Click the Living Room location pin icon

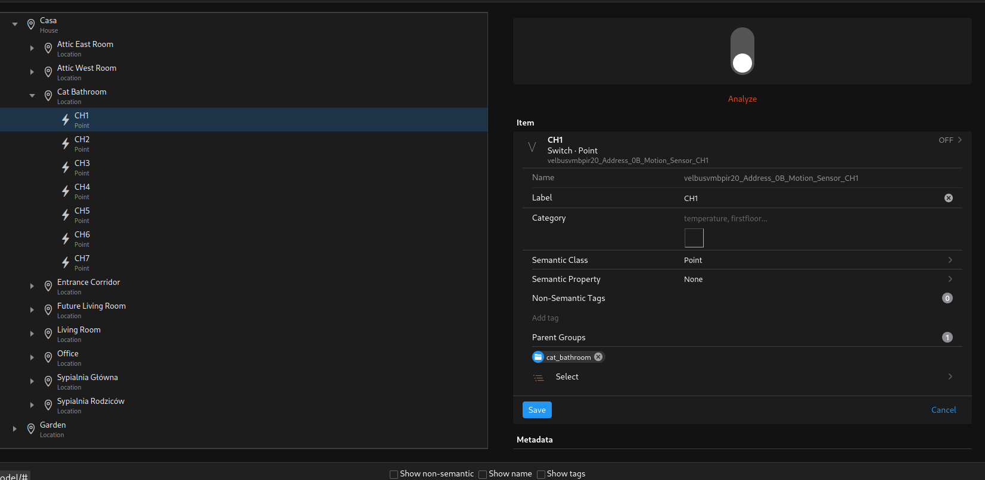click(x=48, y=334)
